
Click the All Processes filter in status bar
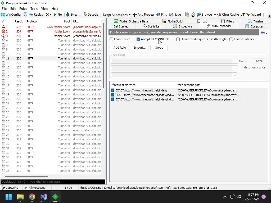[x=35, y=188]
